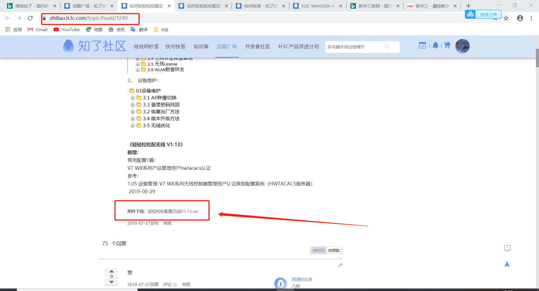Image resolution: width=539 pixels, height=291 pixels.
Task: Open the Gmail bookmark
Action: 37,29
